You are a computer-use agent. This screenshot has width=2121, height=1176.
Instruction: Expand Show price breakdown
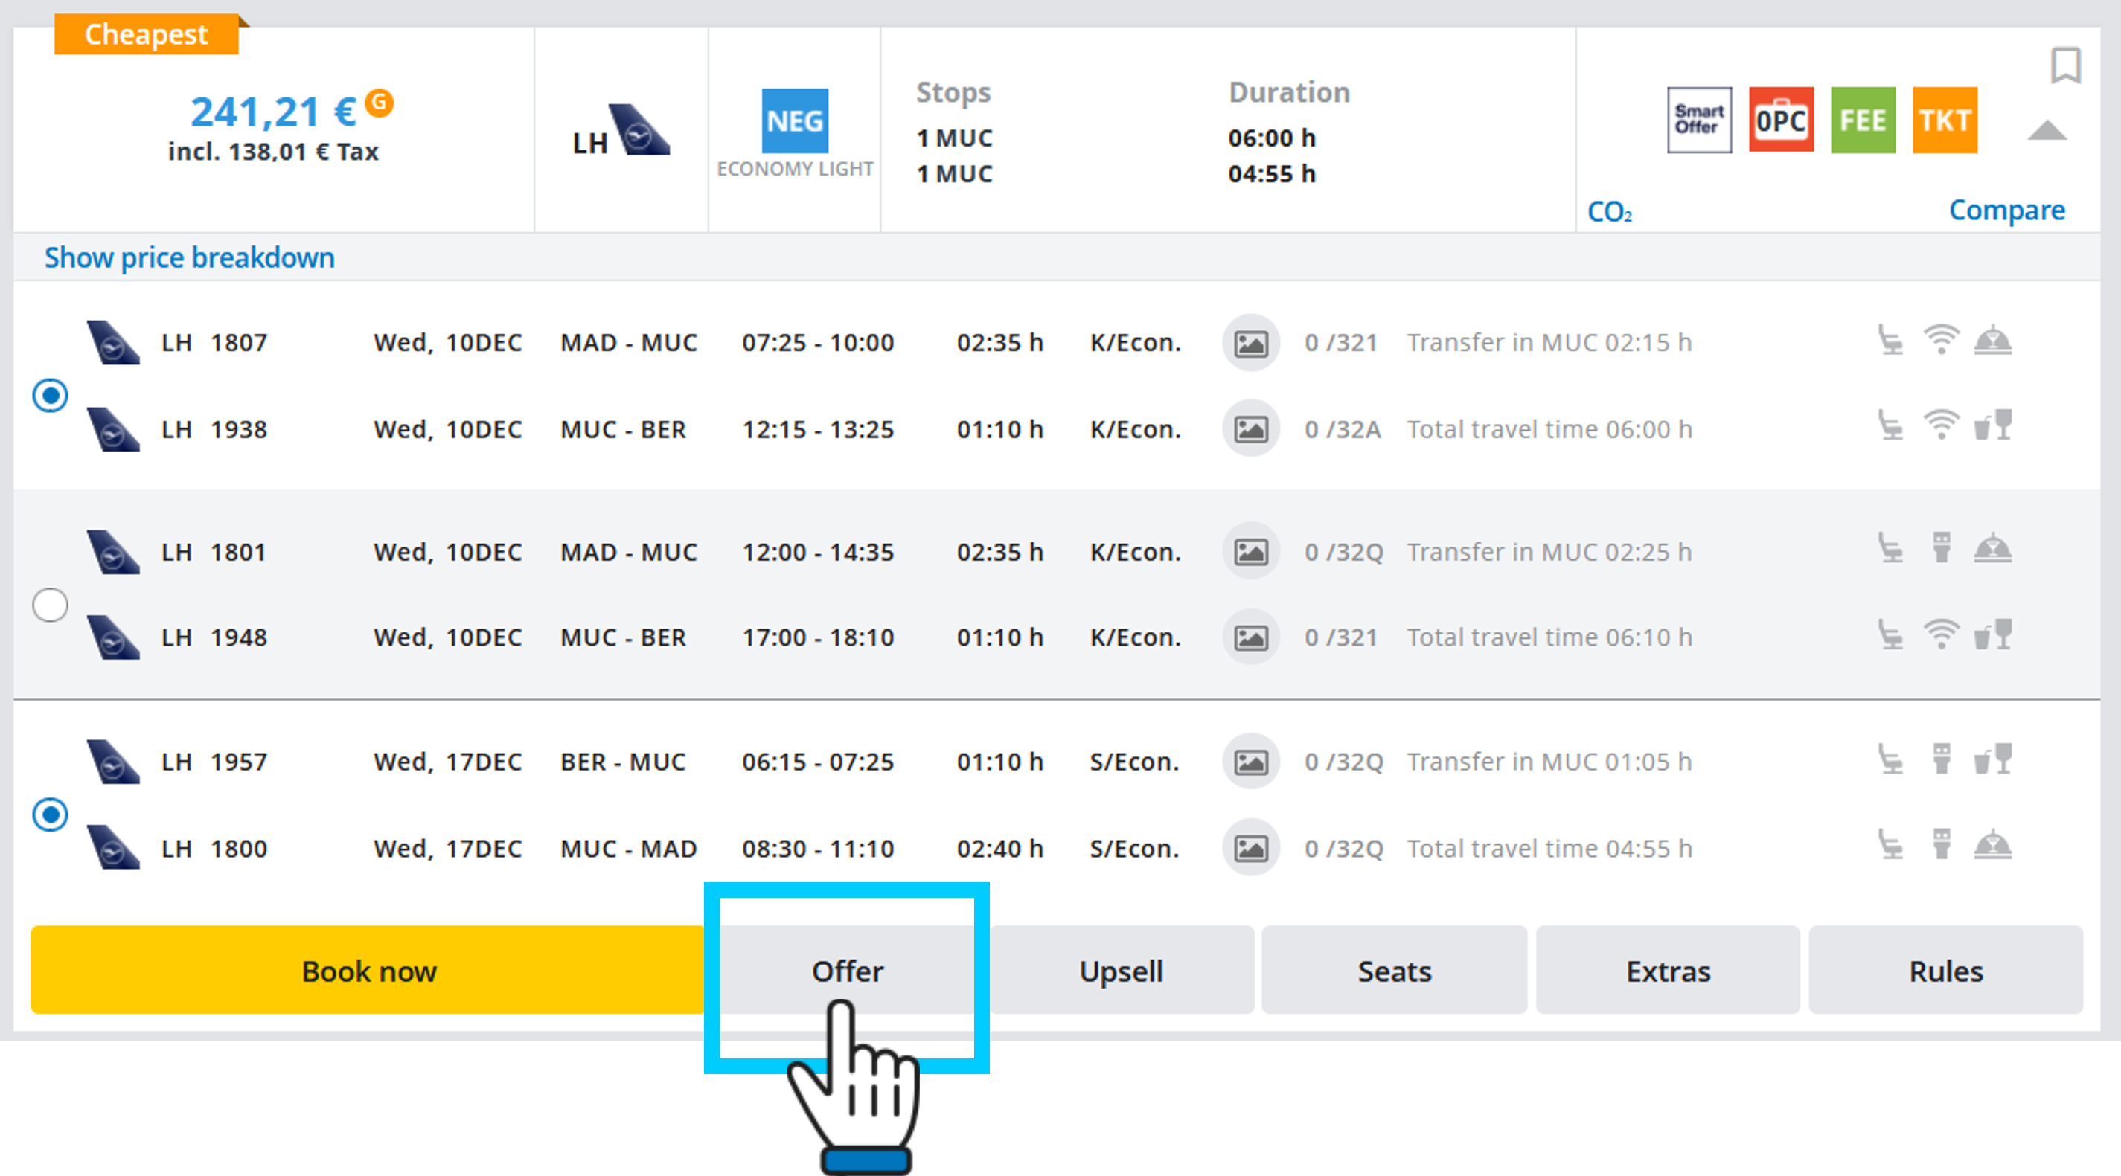click(x=189, y=257)
